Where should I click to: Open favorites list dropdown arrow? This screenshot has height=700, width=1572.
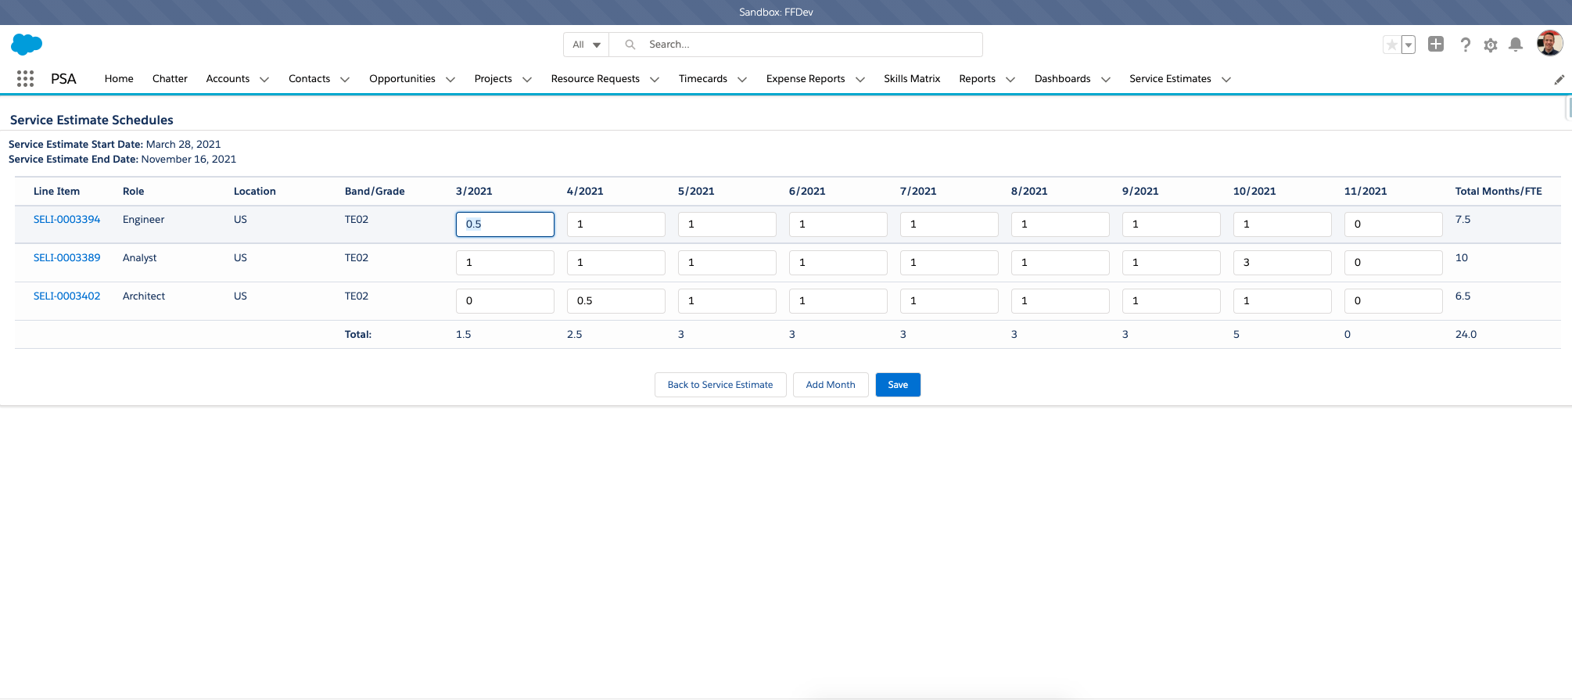tap(1408, 45)
